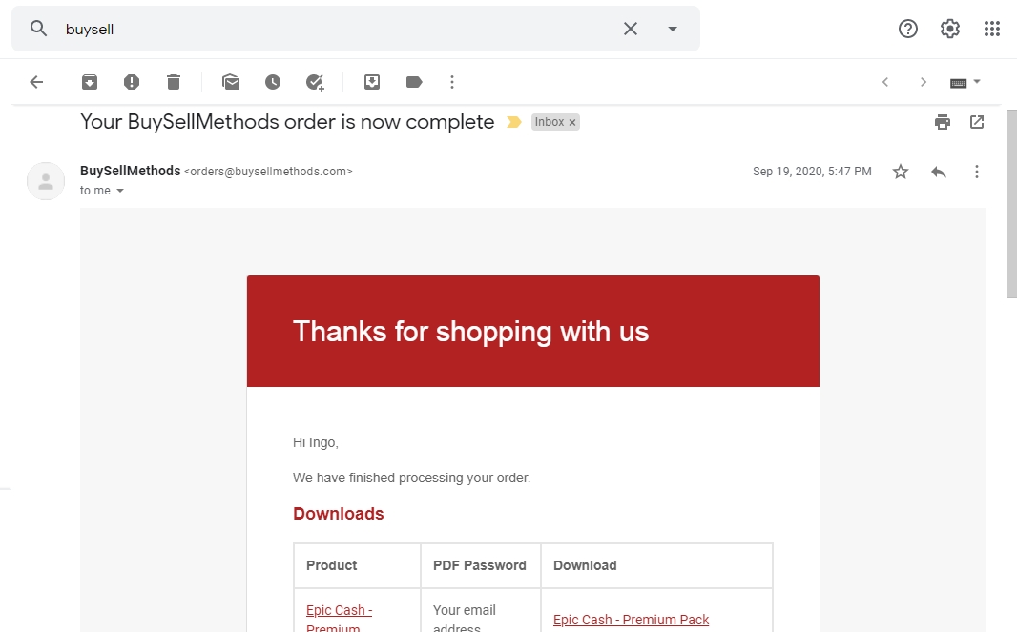Image resolution: width=1017 pixels, height=632 pixels.
Task: Apply a label to the email
Action: point(413,81)
